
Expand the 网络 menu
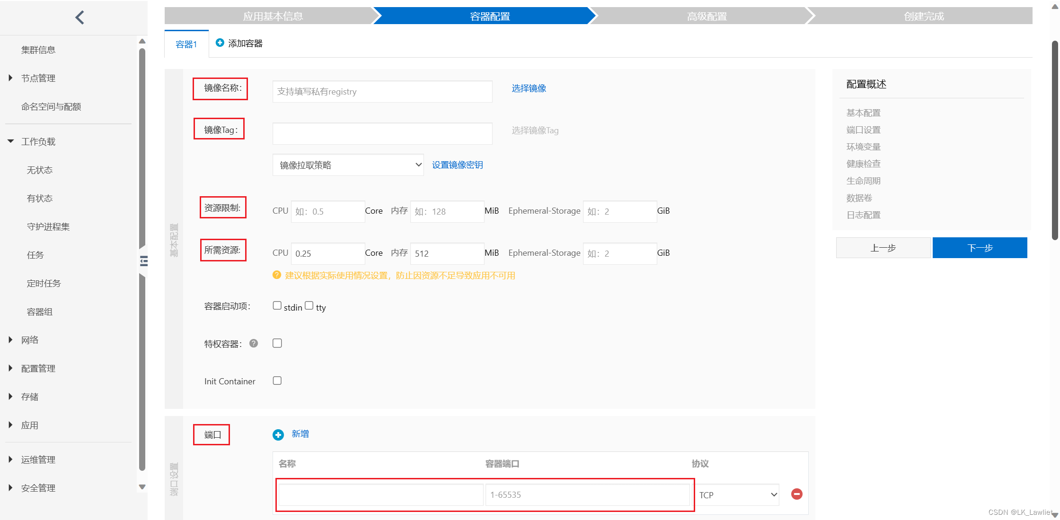[10, 340]
